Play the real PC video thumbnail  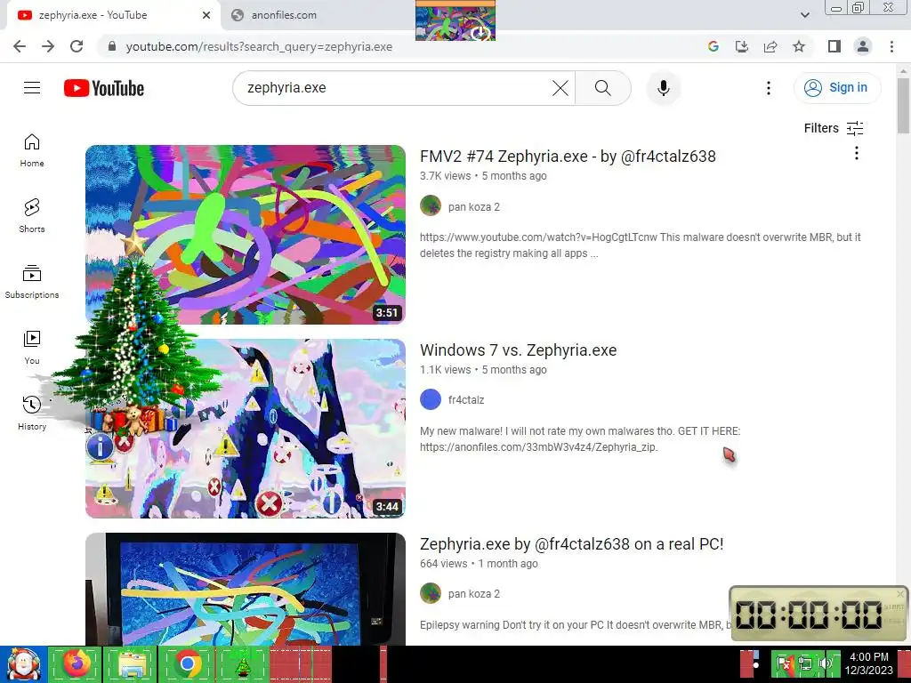pos(246,589)
